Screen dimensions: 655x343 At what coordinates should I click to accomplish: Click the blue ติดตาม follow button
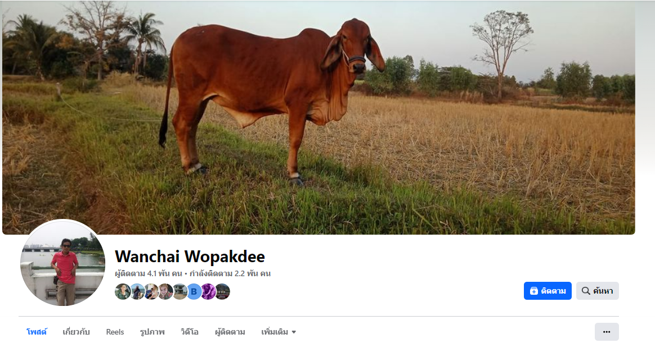pyautogui.click(x=548, y=291)
